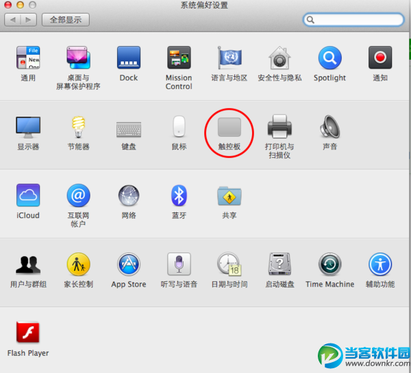The image size is (411, 373).
Task: Open 用户与群组 silhouettes icon
Action: [x=28, y=265]
